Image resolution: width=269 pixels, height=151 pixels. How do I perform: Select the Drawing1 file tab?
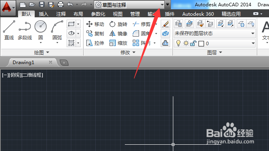coord(23,62)
